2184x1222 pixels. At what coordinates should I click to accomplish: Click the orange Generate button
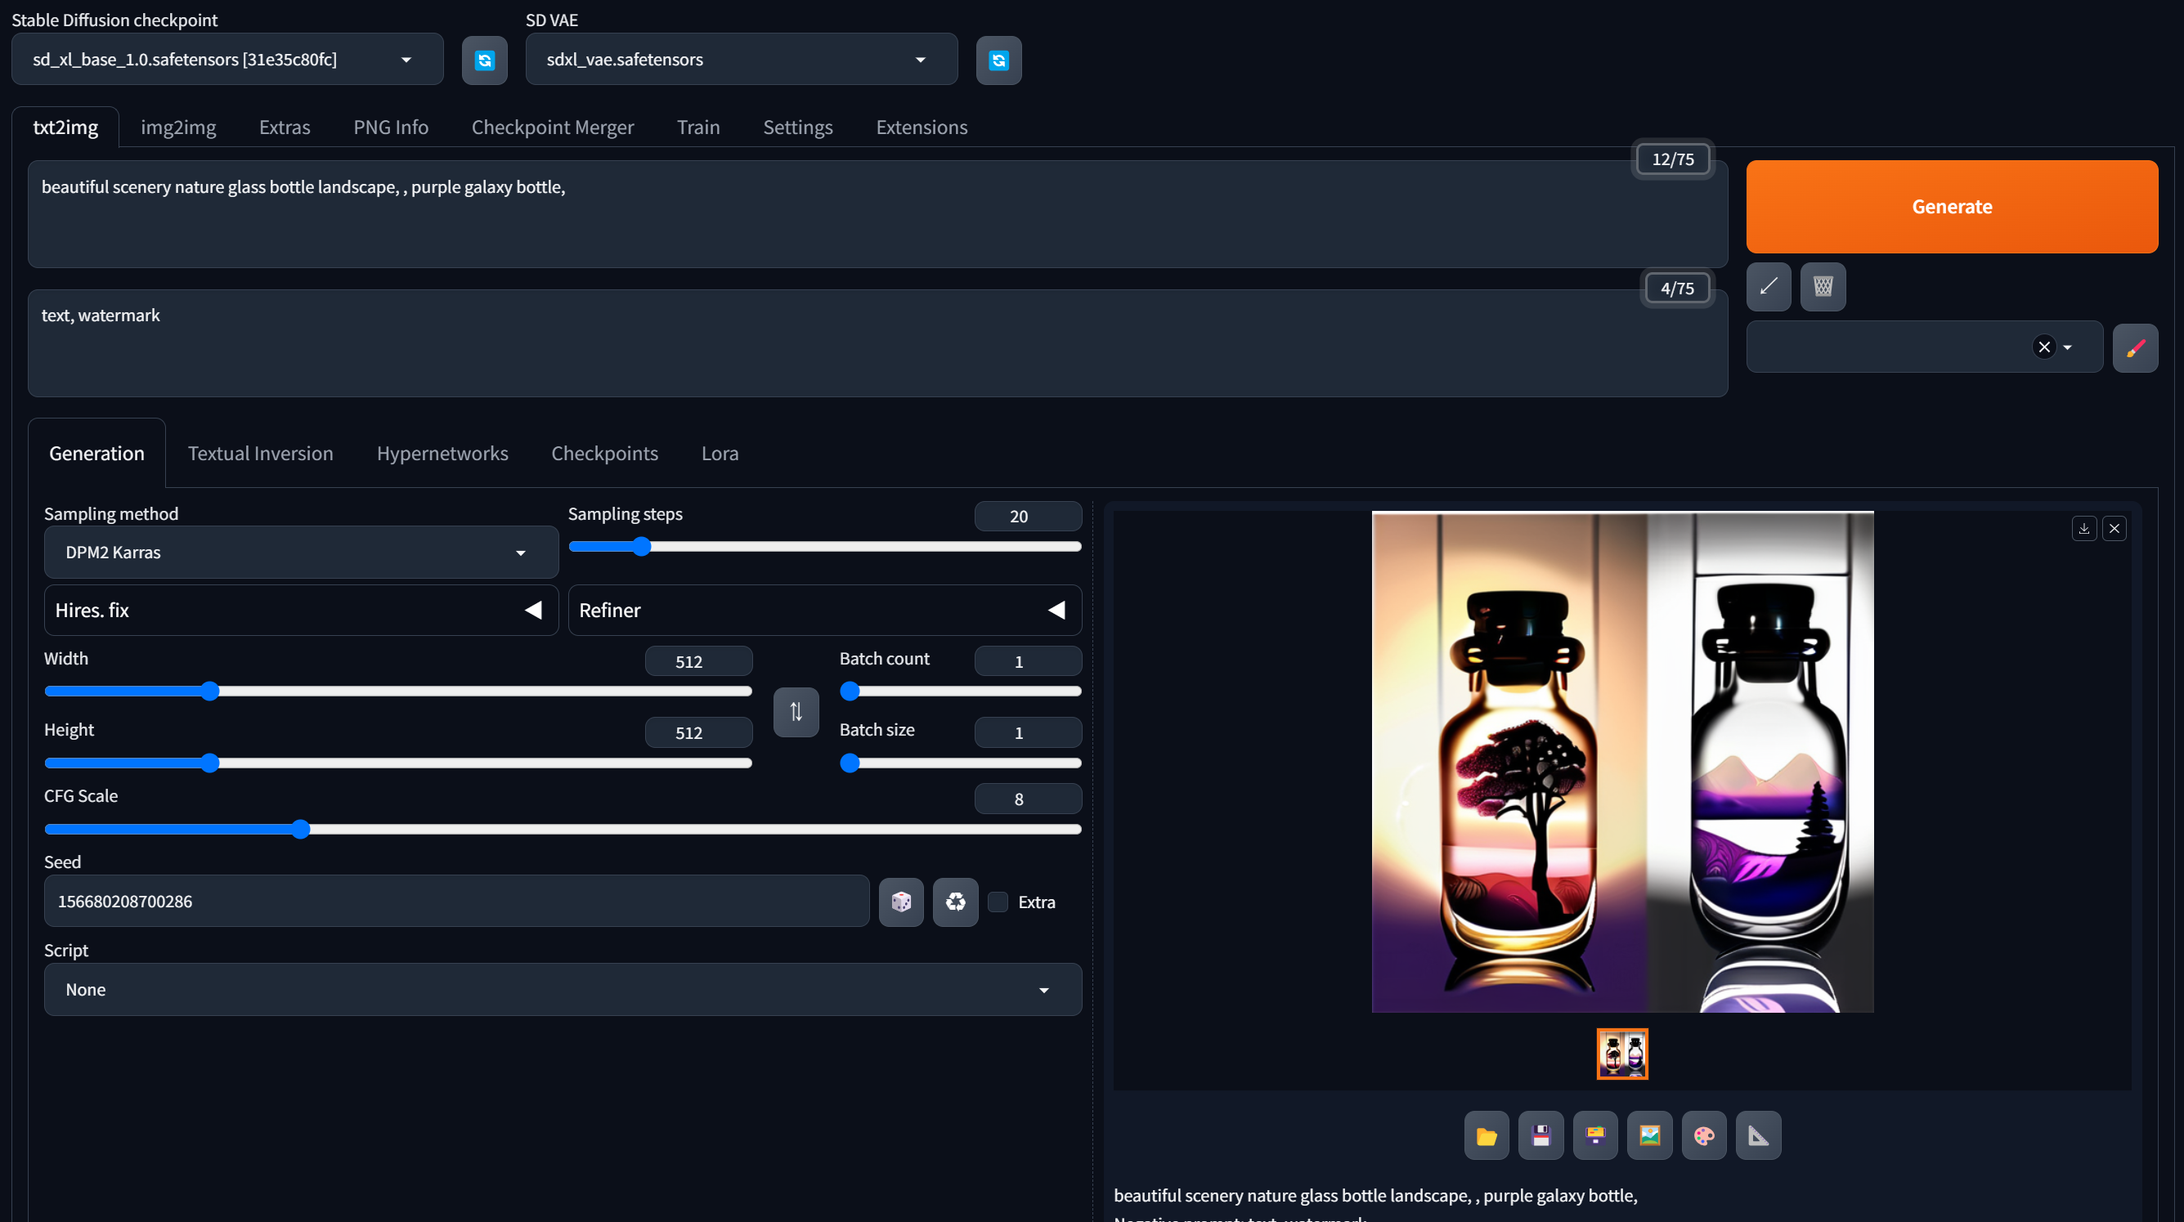pos(1951,207)
